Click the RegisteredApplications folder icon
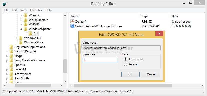207x96 pixels. point(11,47)
